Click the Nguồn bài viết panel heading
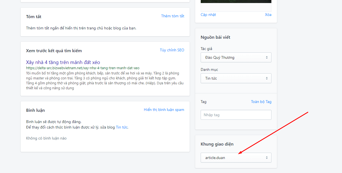 pos(215,37)
